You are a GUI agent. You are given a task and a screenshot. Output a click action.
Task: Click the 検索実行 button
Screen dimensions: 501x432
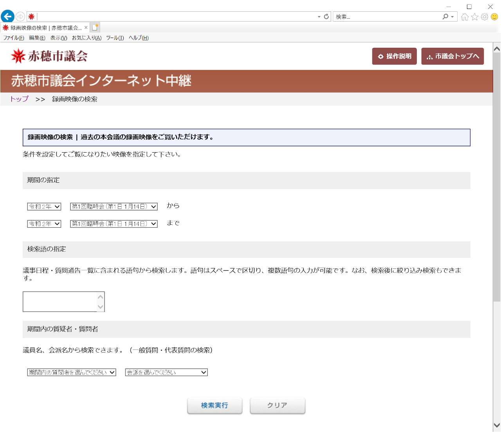tap(214, 405)
